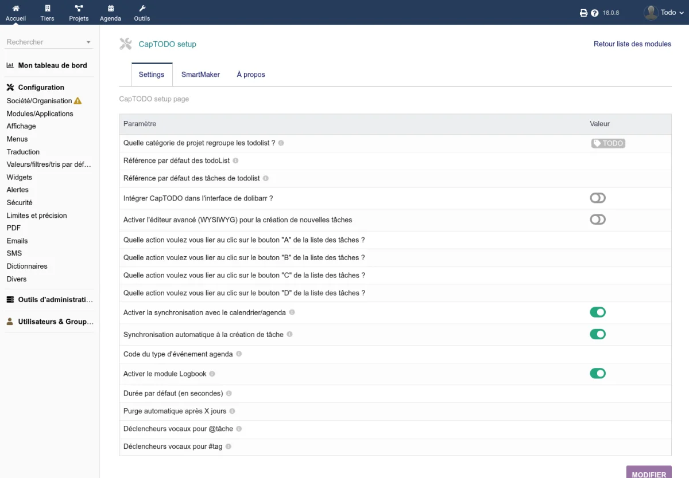
Task: Open Alertes settings
Action: coord(18,190)
